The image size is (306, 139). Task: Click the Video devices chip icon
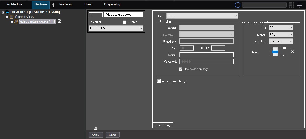[x=11, y=17]
